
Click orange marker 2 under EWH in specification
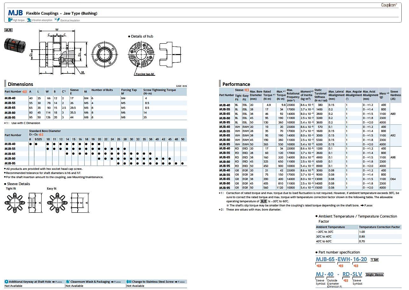tap(341, 266)
